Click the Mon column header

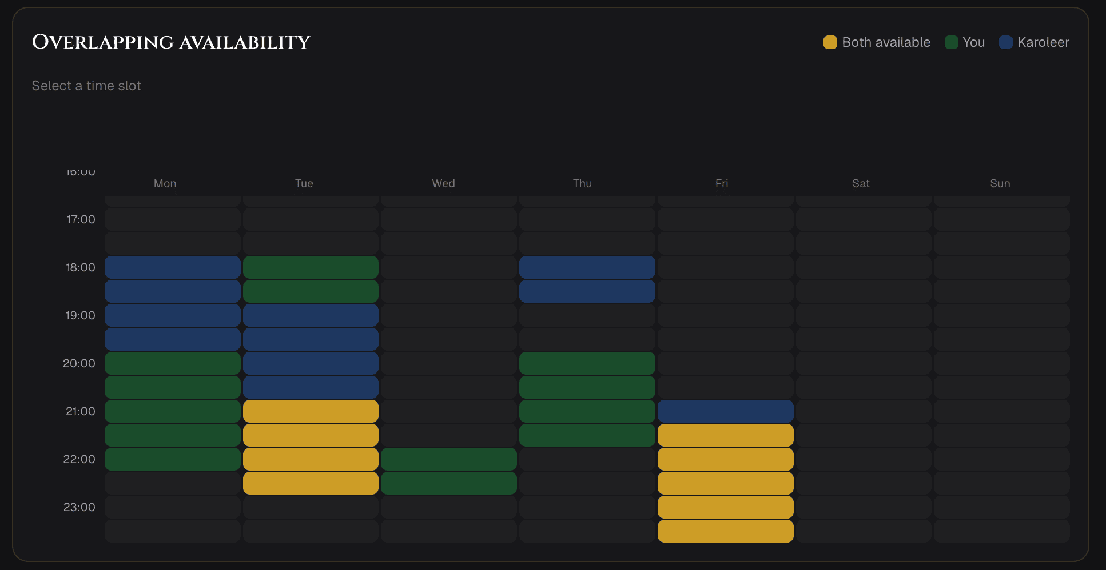click(x=165, y=183)
